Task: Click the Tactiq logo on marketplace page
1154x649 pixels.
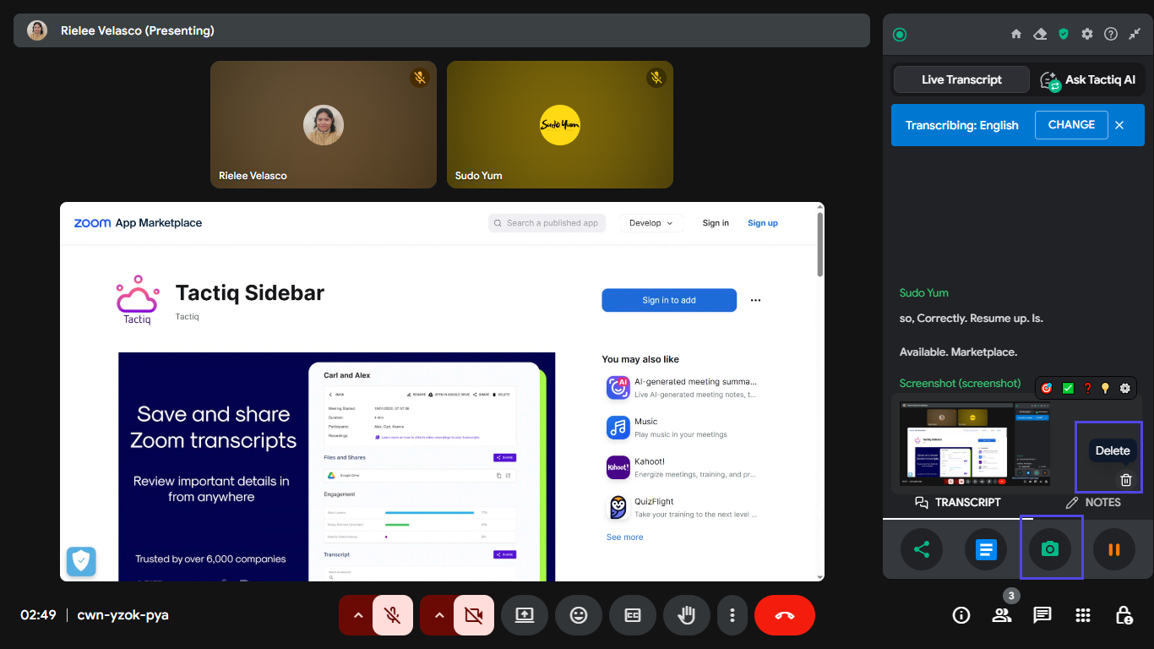Action: click(137, 300)
